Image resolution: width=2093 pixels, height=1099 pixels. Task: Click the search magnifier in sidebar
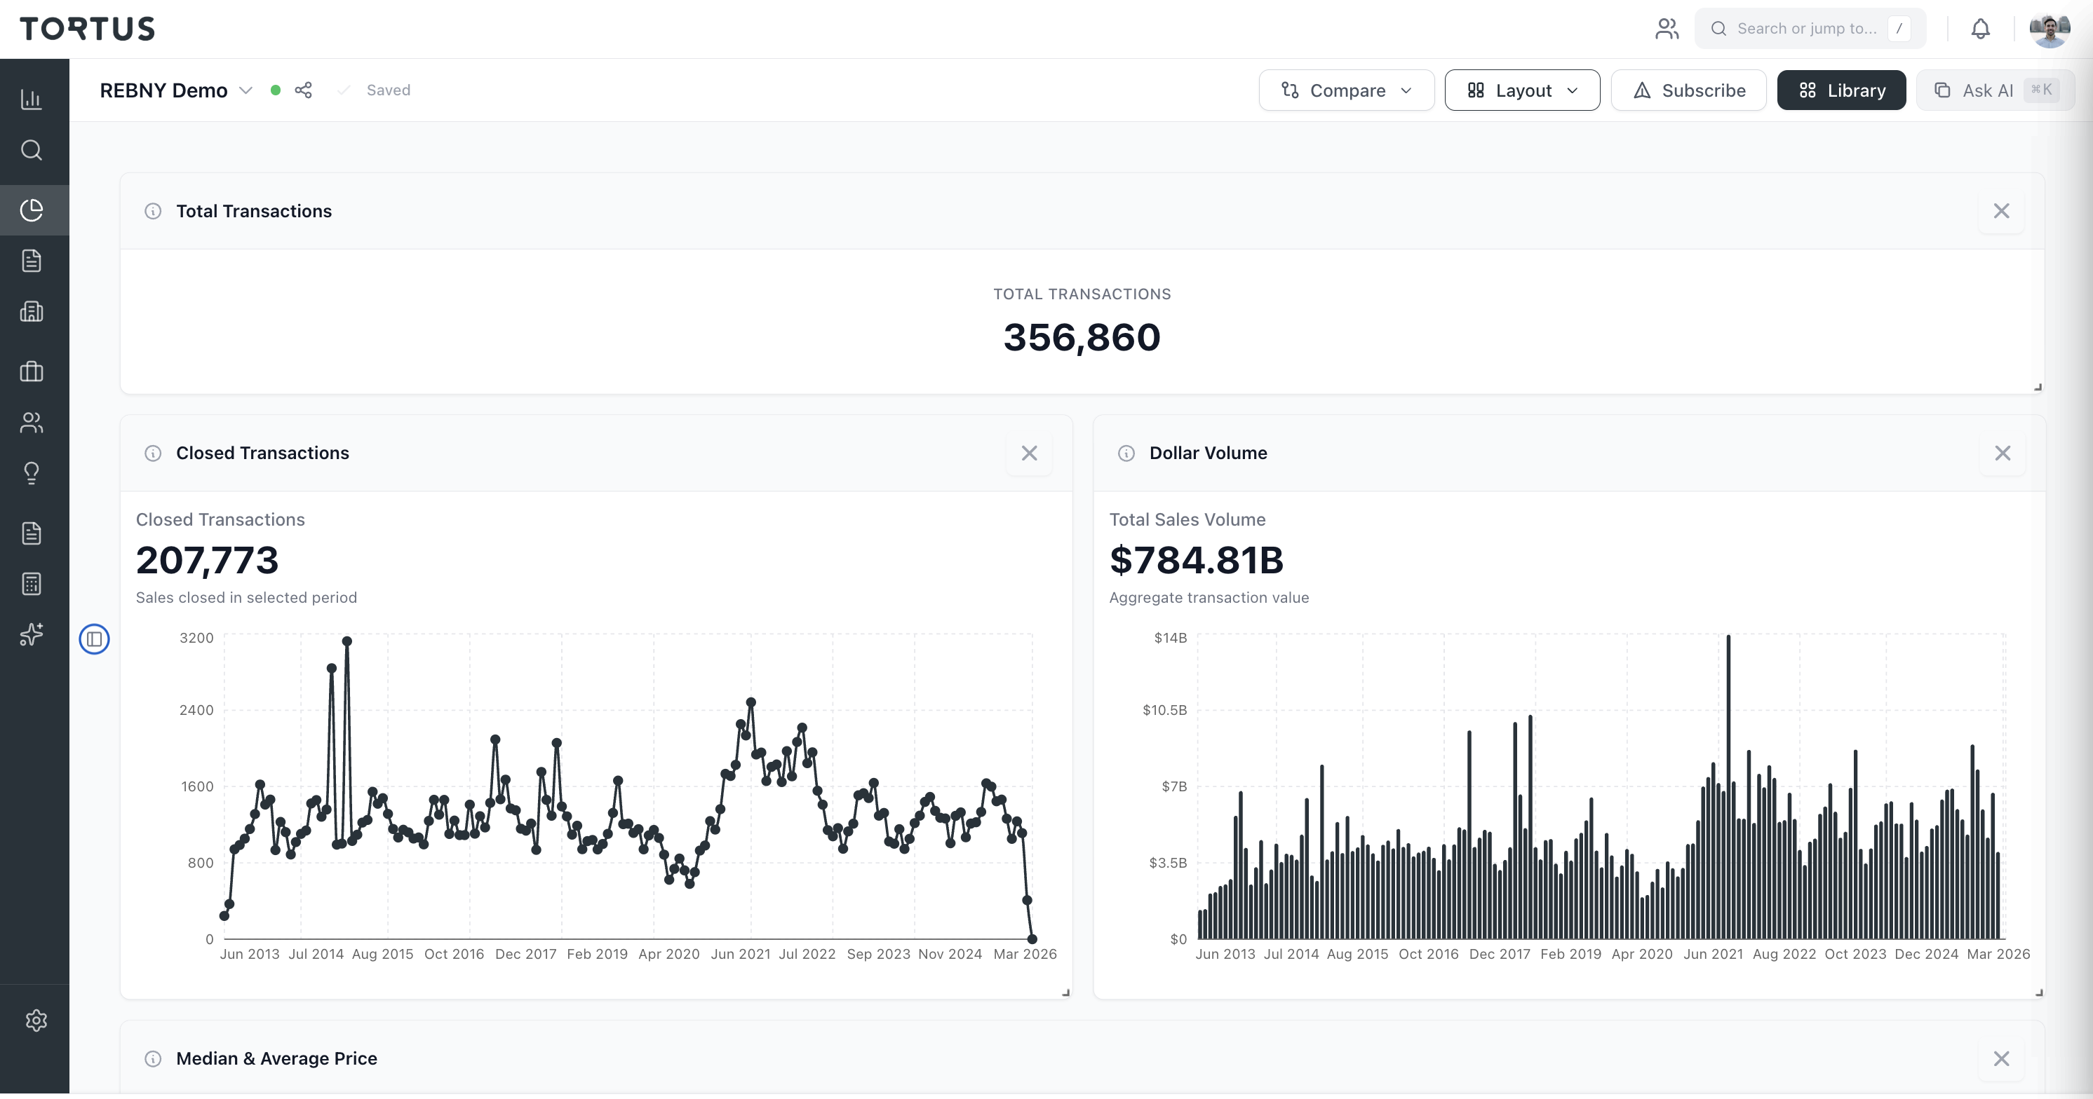coord(31,150)
